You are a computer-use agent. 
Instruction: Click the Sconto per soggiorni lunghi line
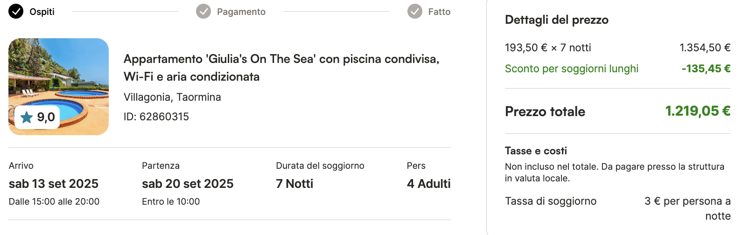618,69
